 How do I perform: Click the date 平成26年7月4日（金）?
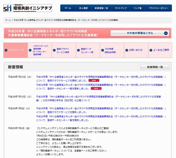[x=19, y=128]
